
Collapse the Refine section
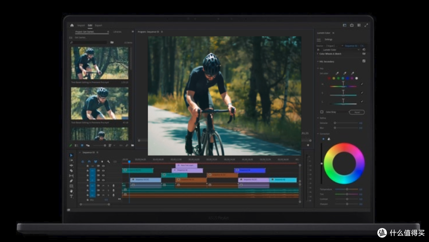point(318,118)
